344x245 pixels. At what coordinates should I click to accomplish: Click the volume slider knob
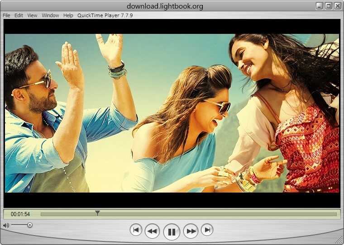30,225
